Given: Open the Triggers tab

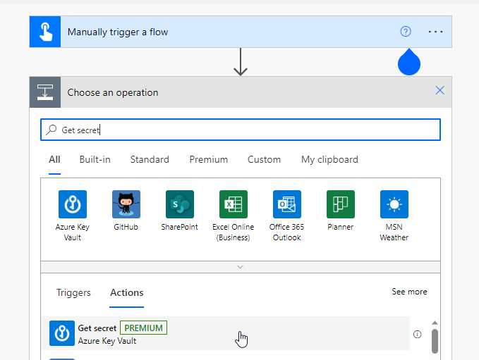Looking at the screenshot, I should (73, 292).
